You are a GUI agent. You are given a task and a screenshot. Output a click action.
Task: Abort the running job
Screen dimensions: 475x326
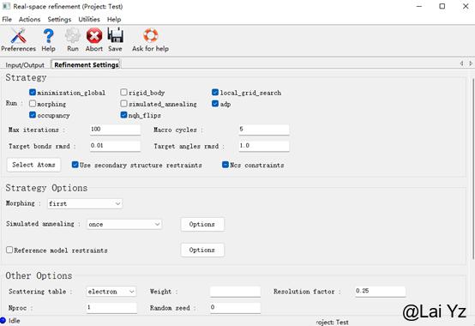pyautogui.click(x=94, y=36)
